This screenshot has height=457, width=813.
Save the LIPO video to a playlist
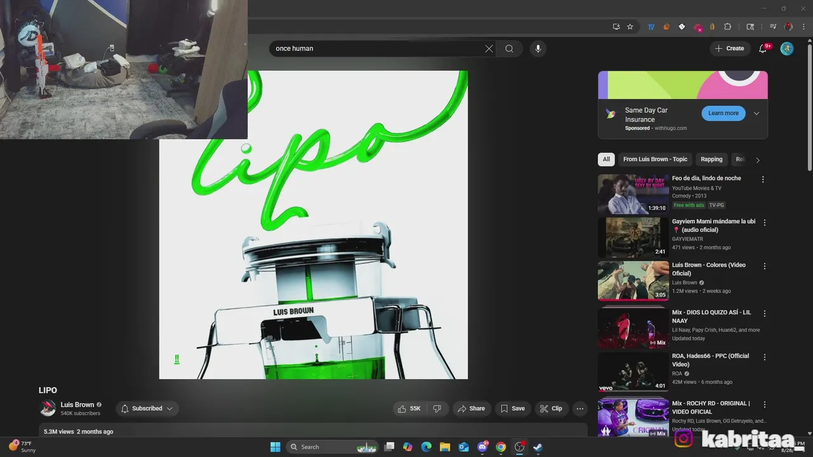[513, 409]
